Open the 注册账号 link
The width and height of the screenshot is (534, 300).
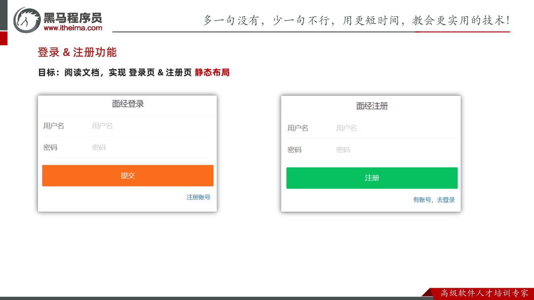tap(199, 197)
